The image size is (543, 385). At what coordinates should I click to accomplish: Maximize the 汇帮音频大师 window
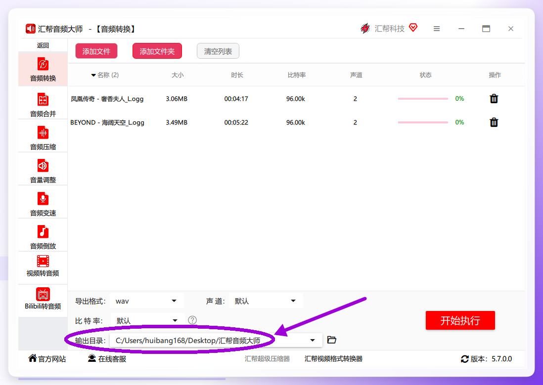tap(486, 29)
